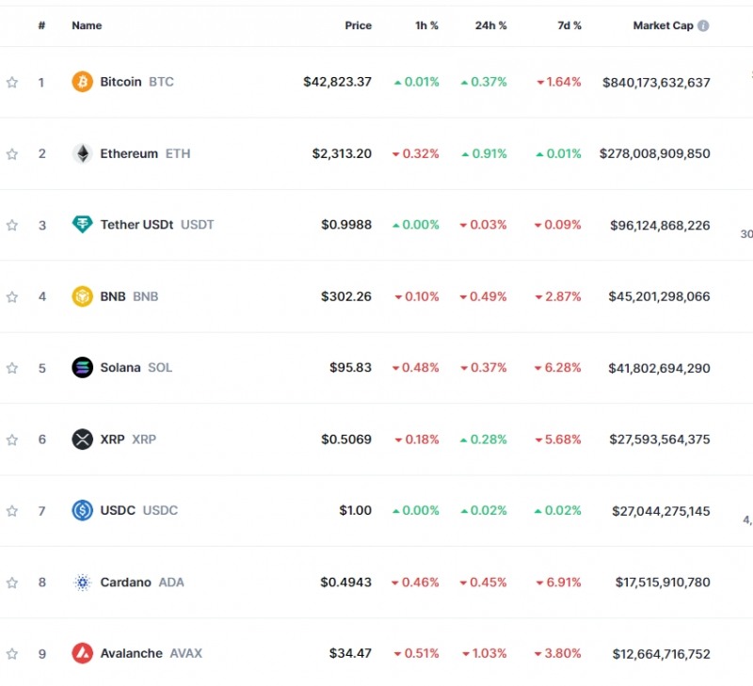753x686 pixels.
Task: Sort by the 24h % column header
Action: (490, 26)
